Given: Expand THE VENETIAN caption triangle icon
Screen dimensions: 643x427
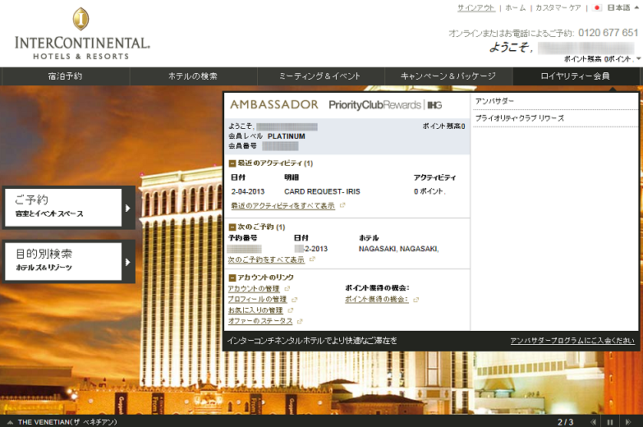Looking at the screenshot, I should [x=10, y=422].
